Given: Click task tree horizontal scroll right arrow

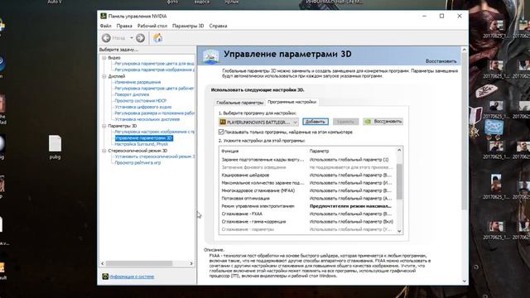Looking at the screenshot, I should pos(191,263).
